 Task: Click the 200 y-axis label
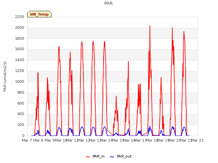[21, 125]
